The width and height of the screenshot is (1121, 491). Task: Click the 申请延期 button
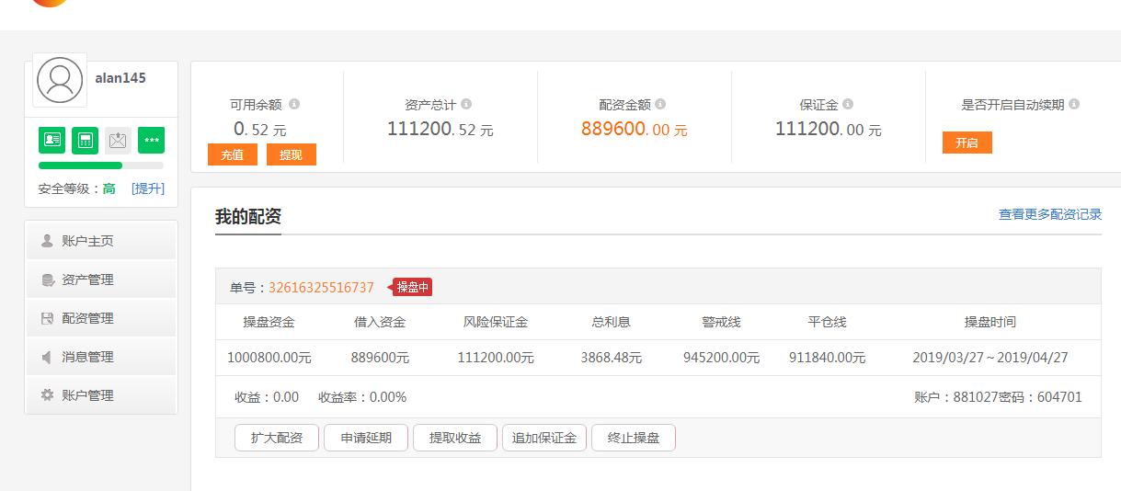(366, 438)
